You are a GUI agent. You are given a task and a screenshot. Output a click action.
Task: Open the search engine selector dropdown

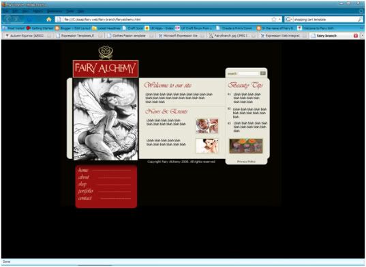click(289, 20)
